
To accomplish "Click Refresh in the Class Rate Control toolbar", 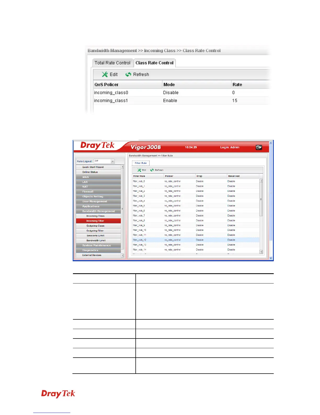I will coord(137,74).
